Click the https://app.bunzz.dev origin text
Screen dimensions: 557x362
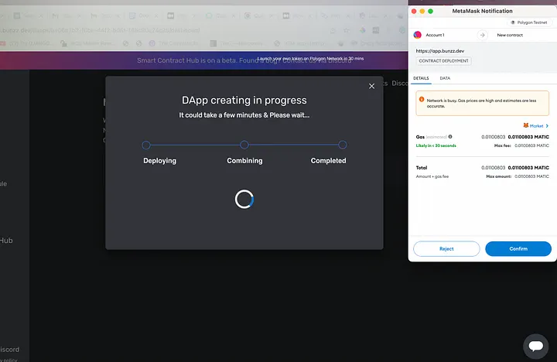[x=439, y=51]
